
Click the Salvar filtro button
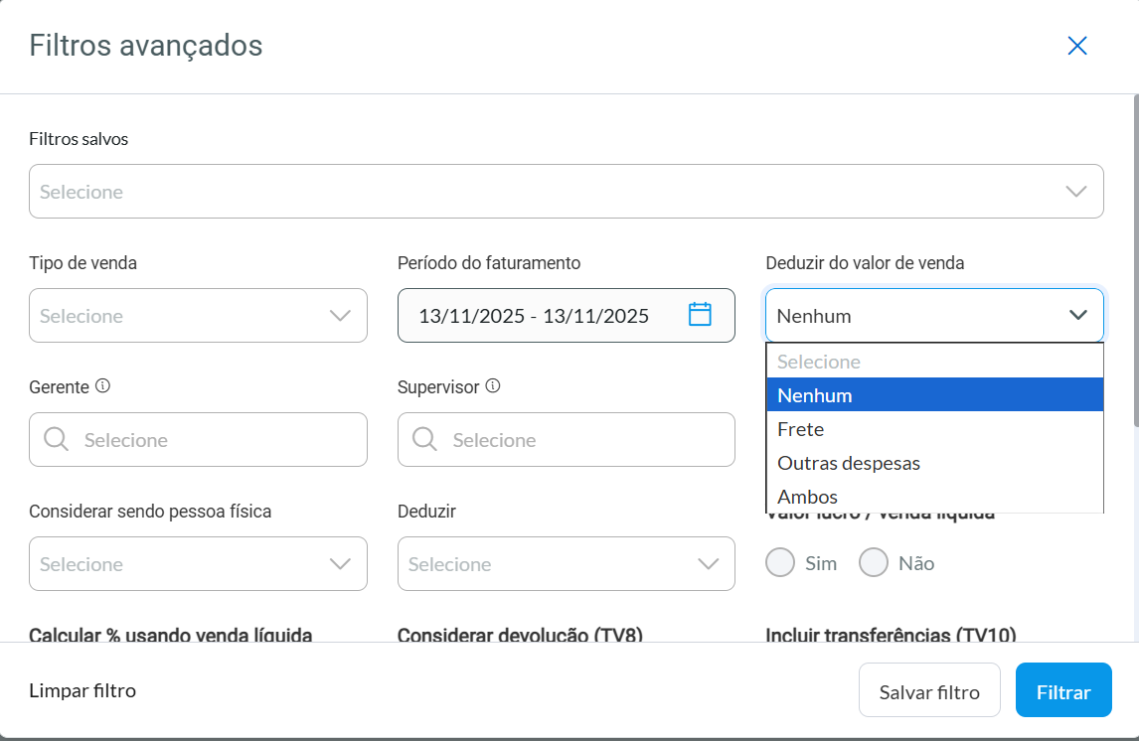coord(929,689)
